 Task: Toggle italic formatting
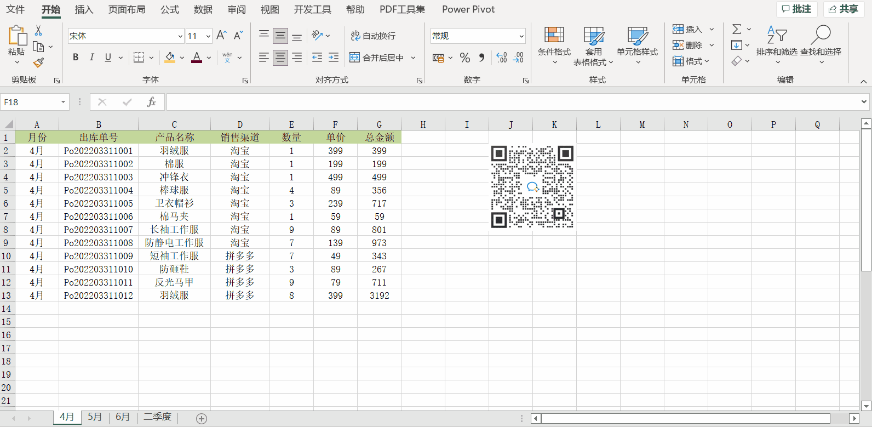tap(92, 58)
